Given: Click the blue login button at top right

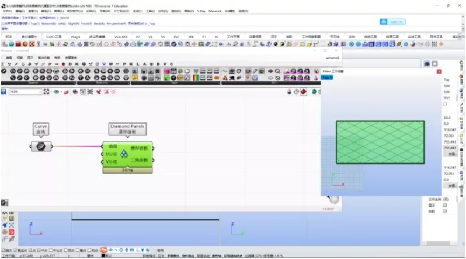Looking at the screenshot, I should click(392, 22).
